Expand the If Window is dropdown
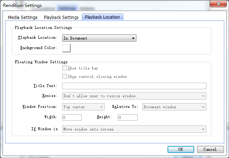Screen dimensions: 229x158 click(134, 129)
